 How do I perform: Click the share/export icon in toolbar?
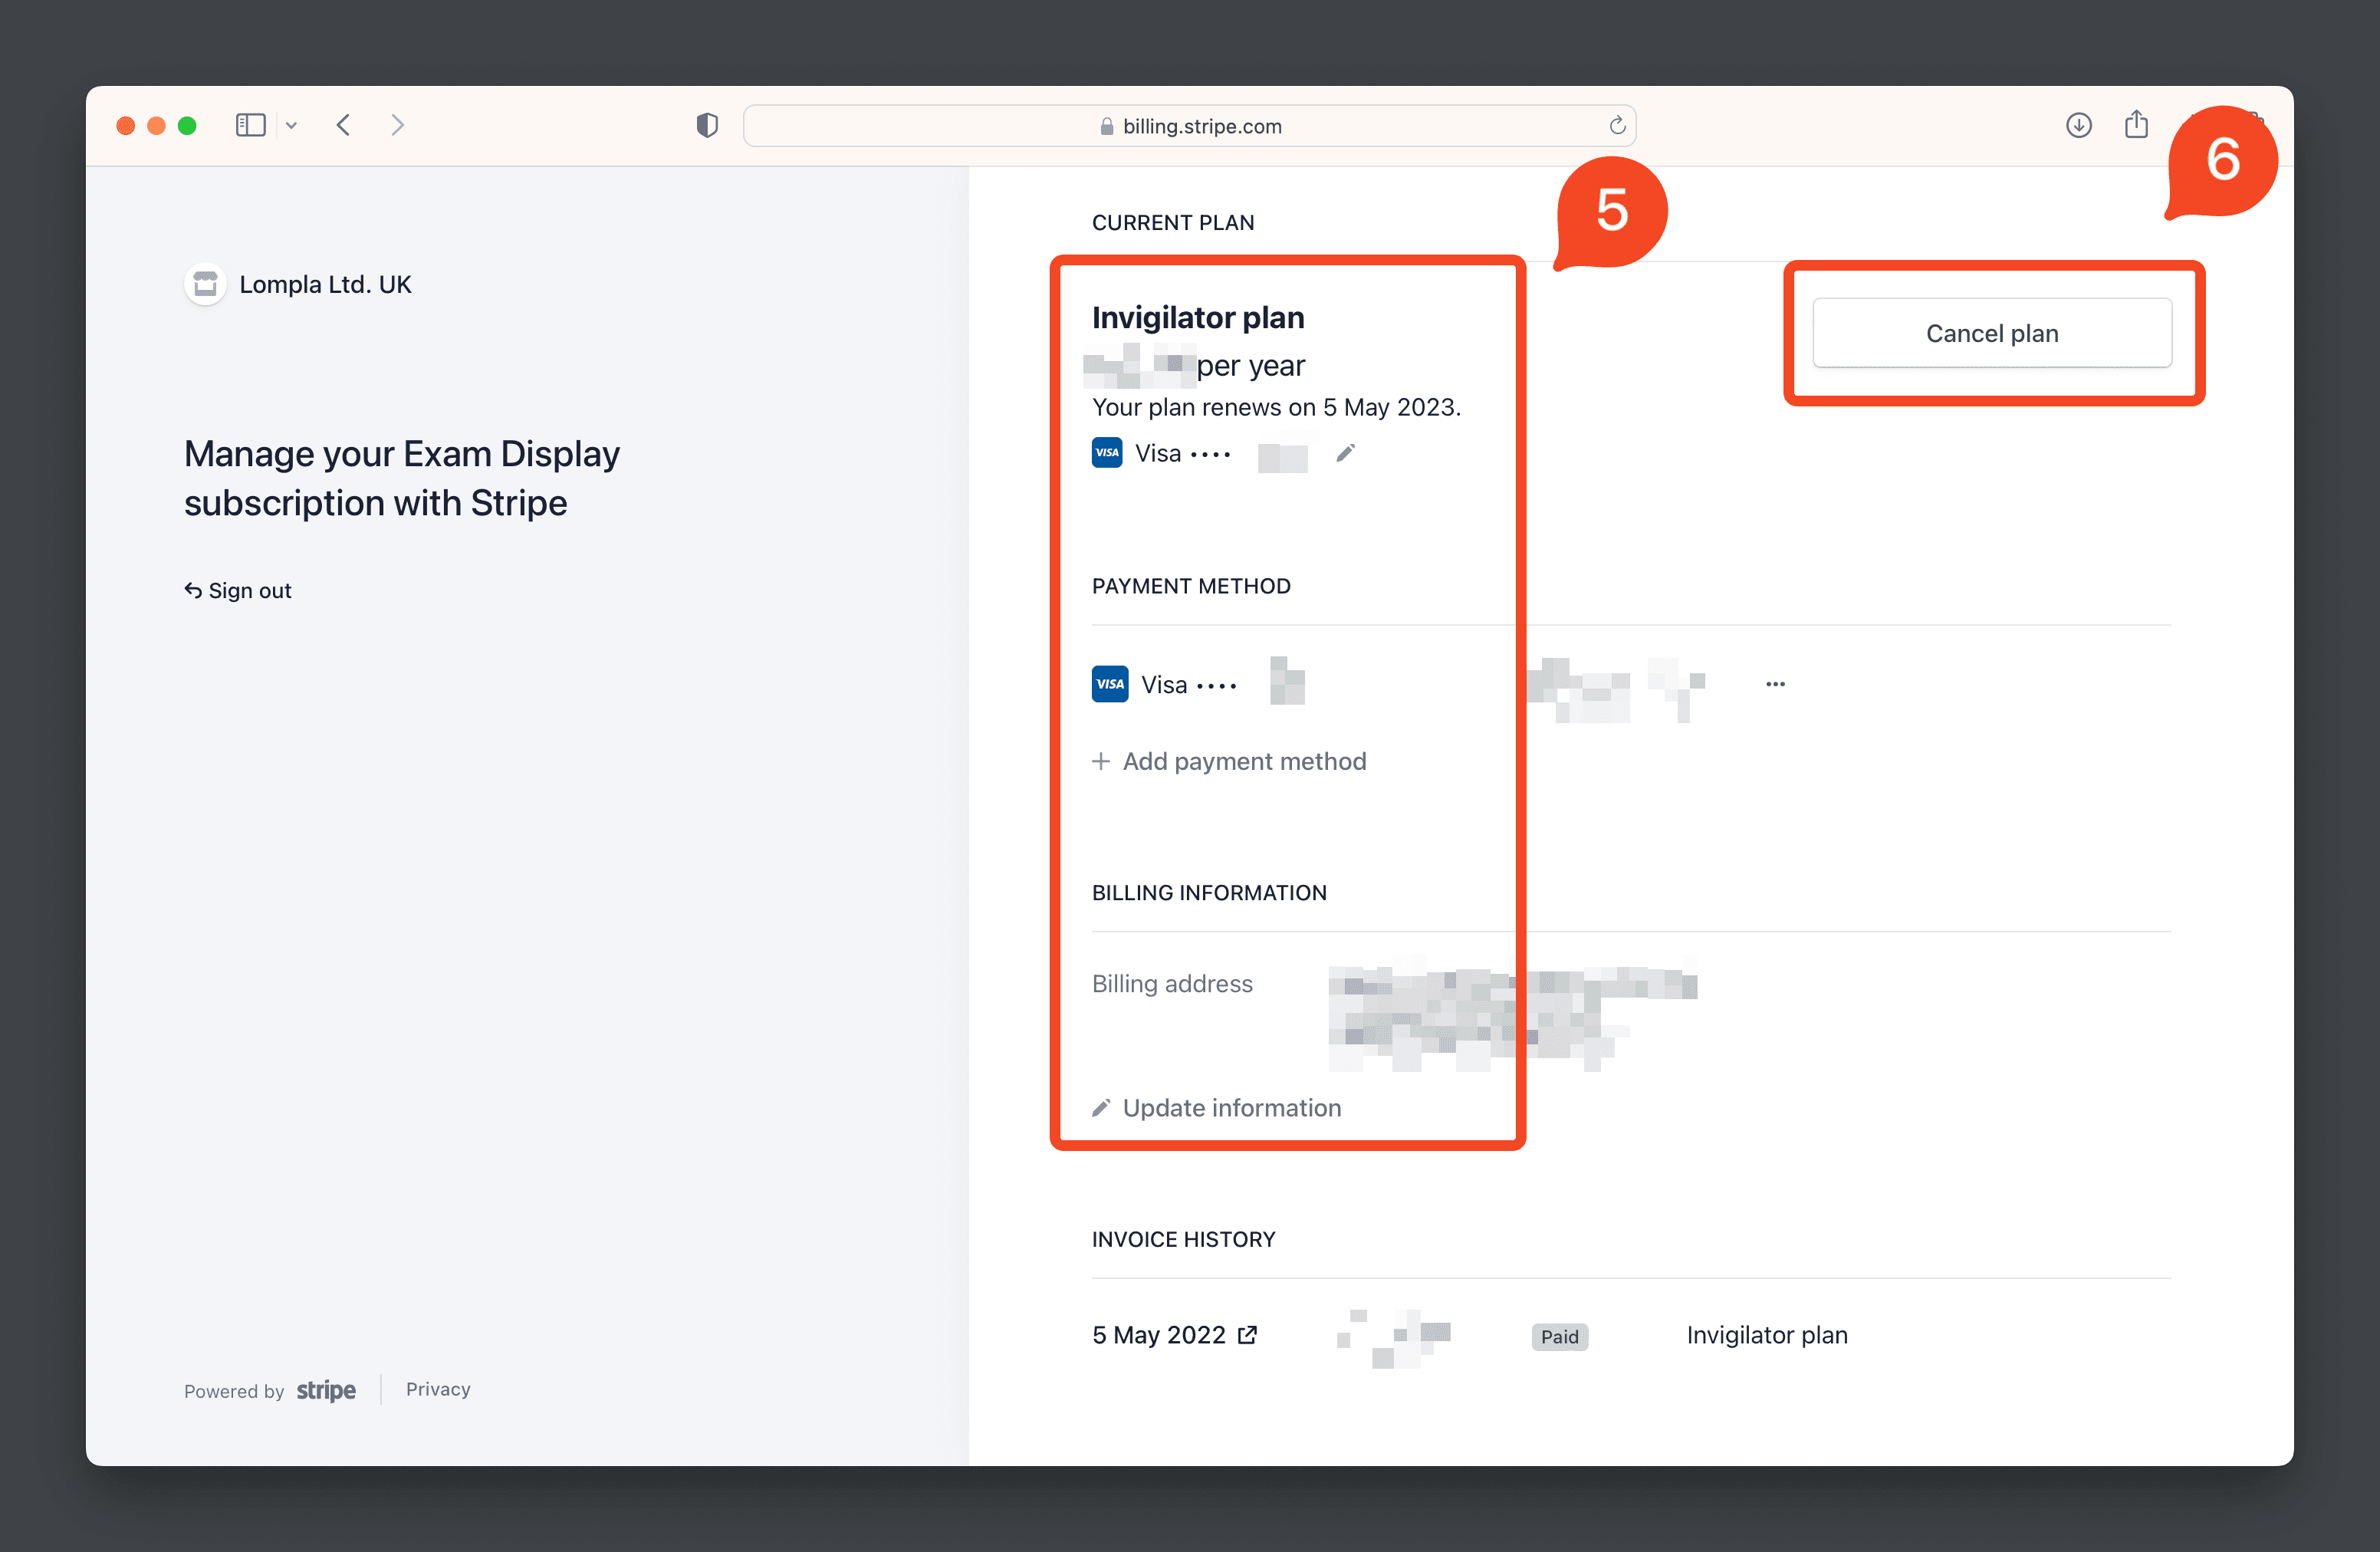2137,123
